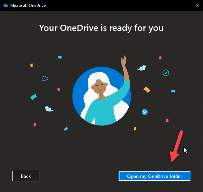Viewport: 203px width, 192px height.
Task: Go back with the Back button
Action: point(26,176)
